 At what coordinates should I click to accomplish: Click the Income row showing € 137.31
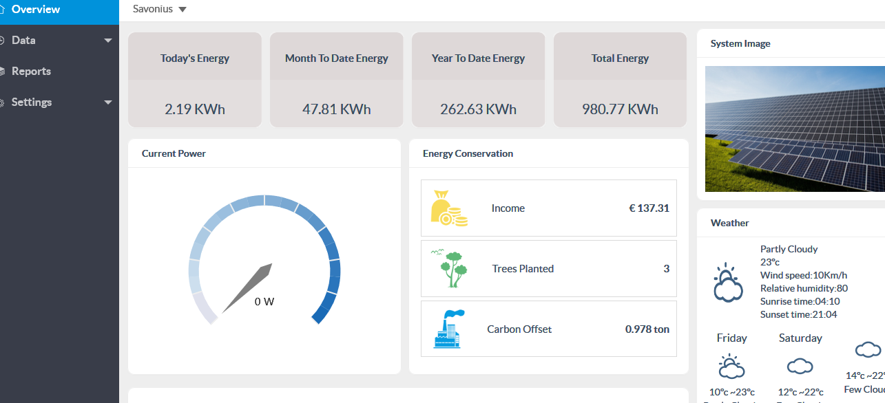549,208
